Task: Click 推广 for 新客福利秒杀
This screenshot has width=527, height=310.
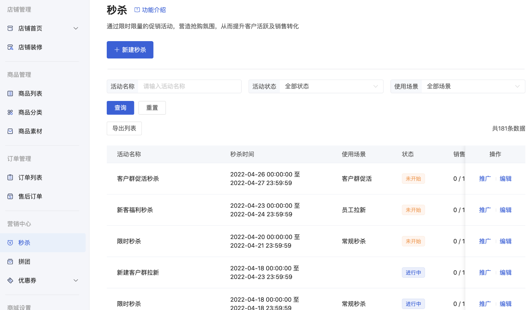Action: [485, 210]
